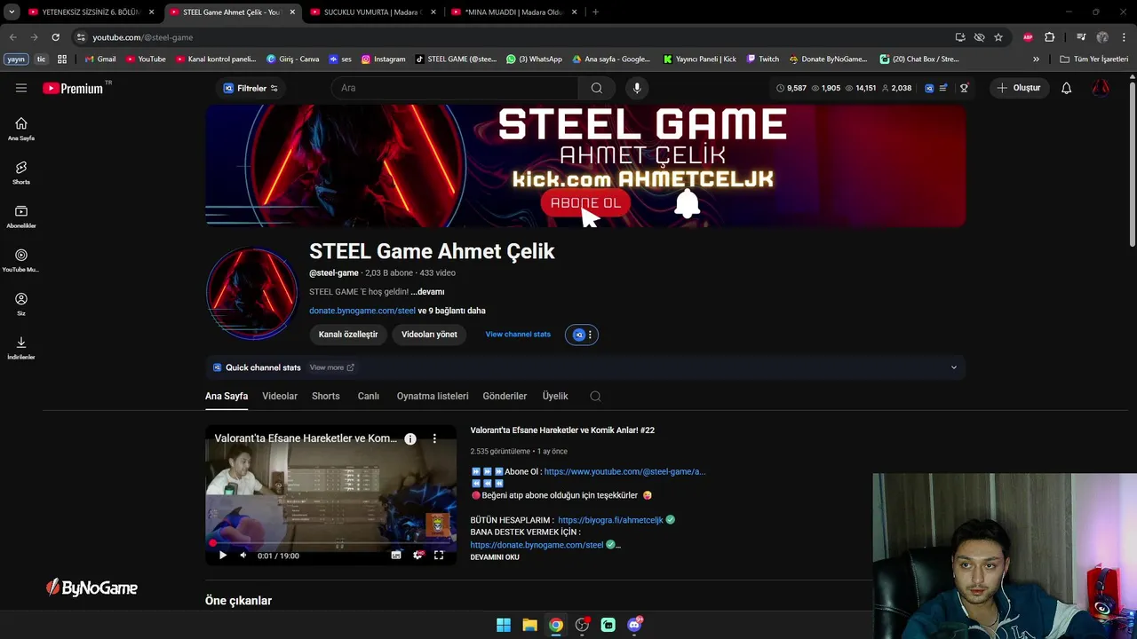This screenshot has width=1137, height=639.
Task: Open the account avatar menu
Action: pos(1101,88)
